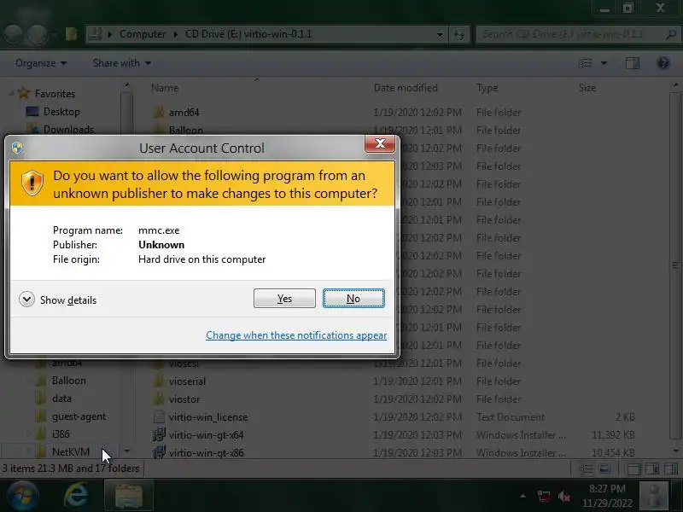683x512 pixels.
Task: Select virtio-win-gt-x86 installer file
Action: 206,453
